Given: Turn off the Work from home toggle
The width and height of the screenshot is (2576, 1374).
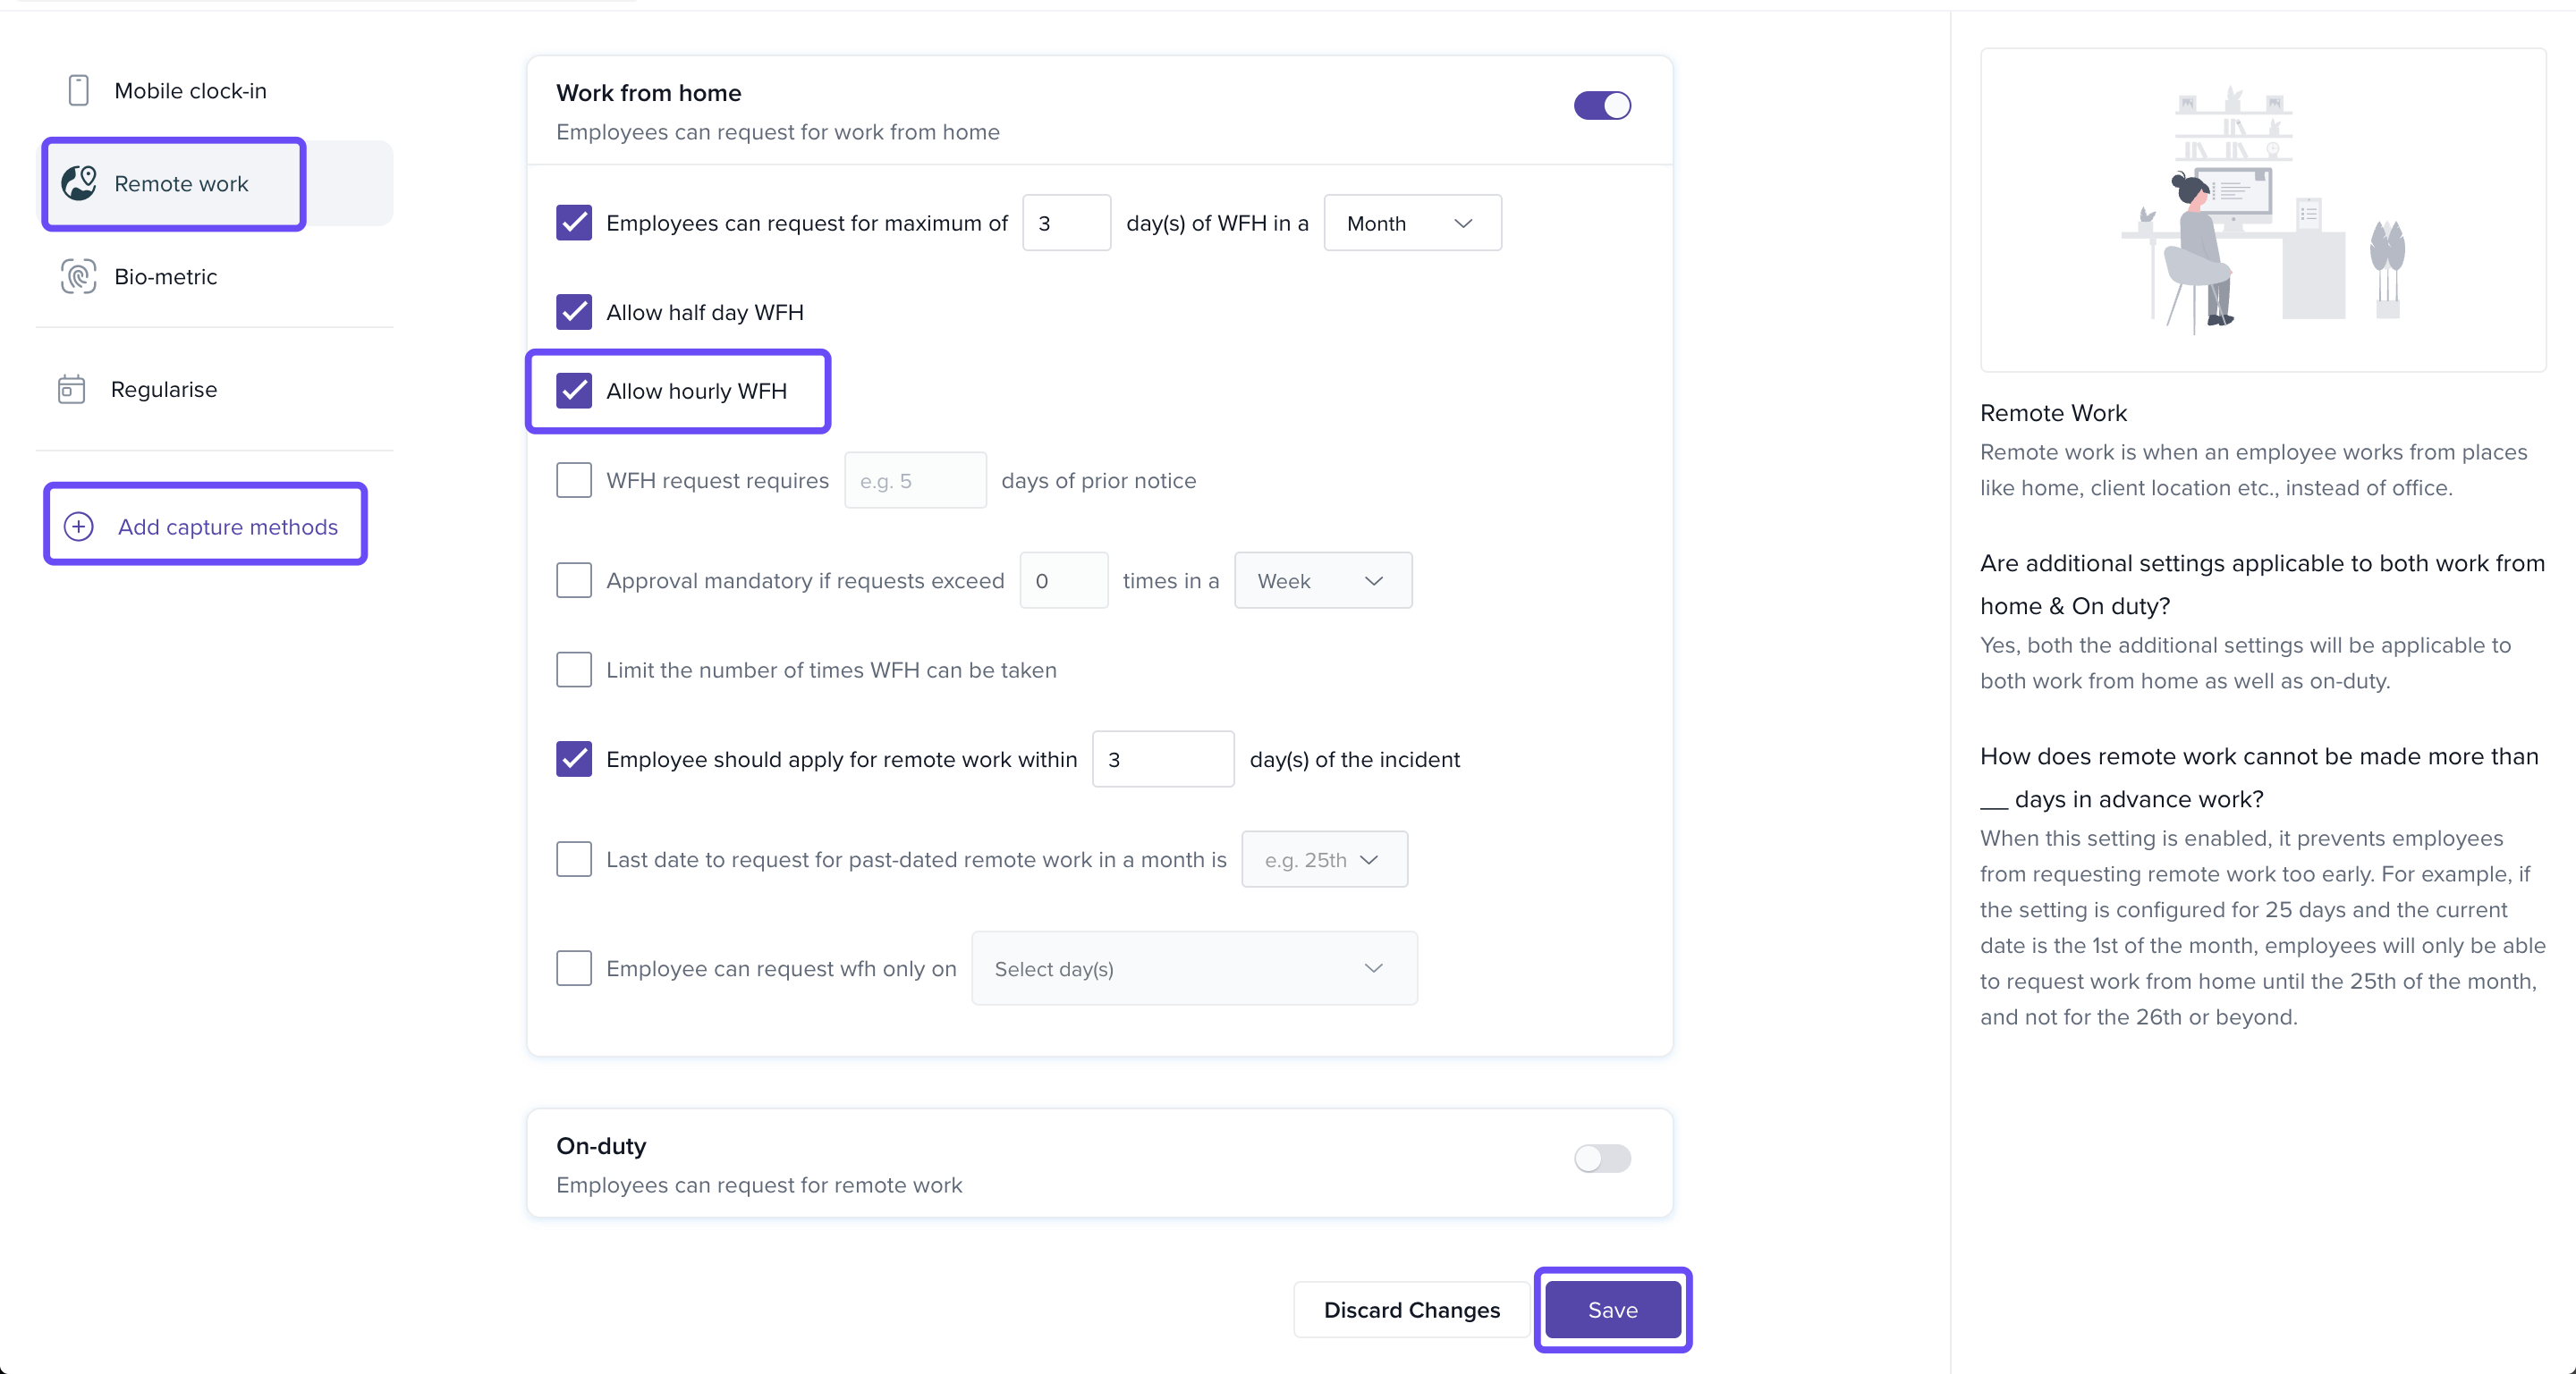Looking at the screenshot, I should [1601, 105].
